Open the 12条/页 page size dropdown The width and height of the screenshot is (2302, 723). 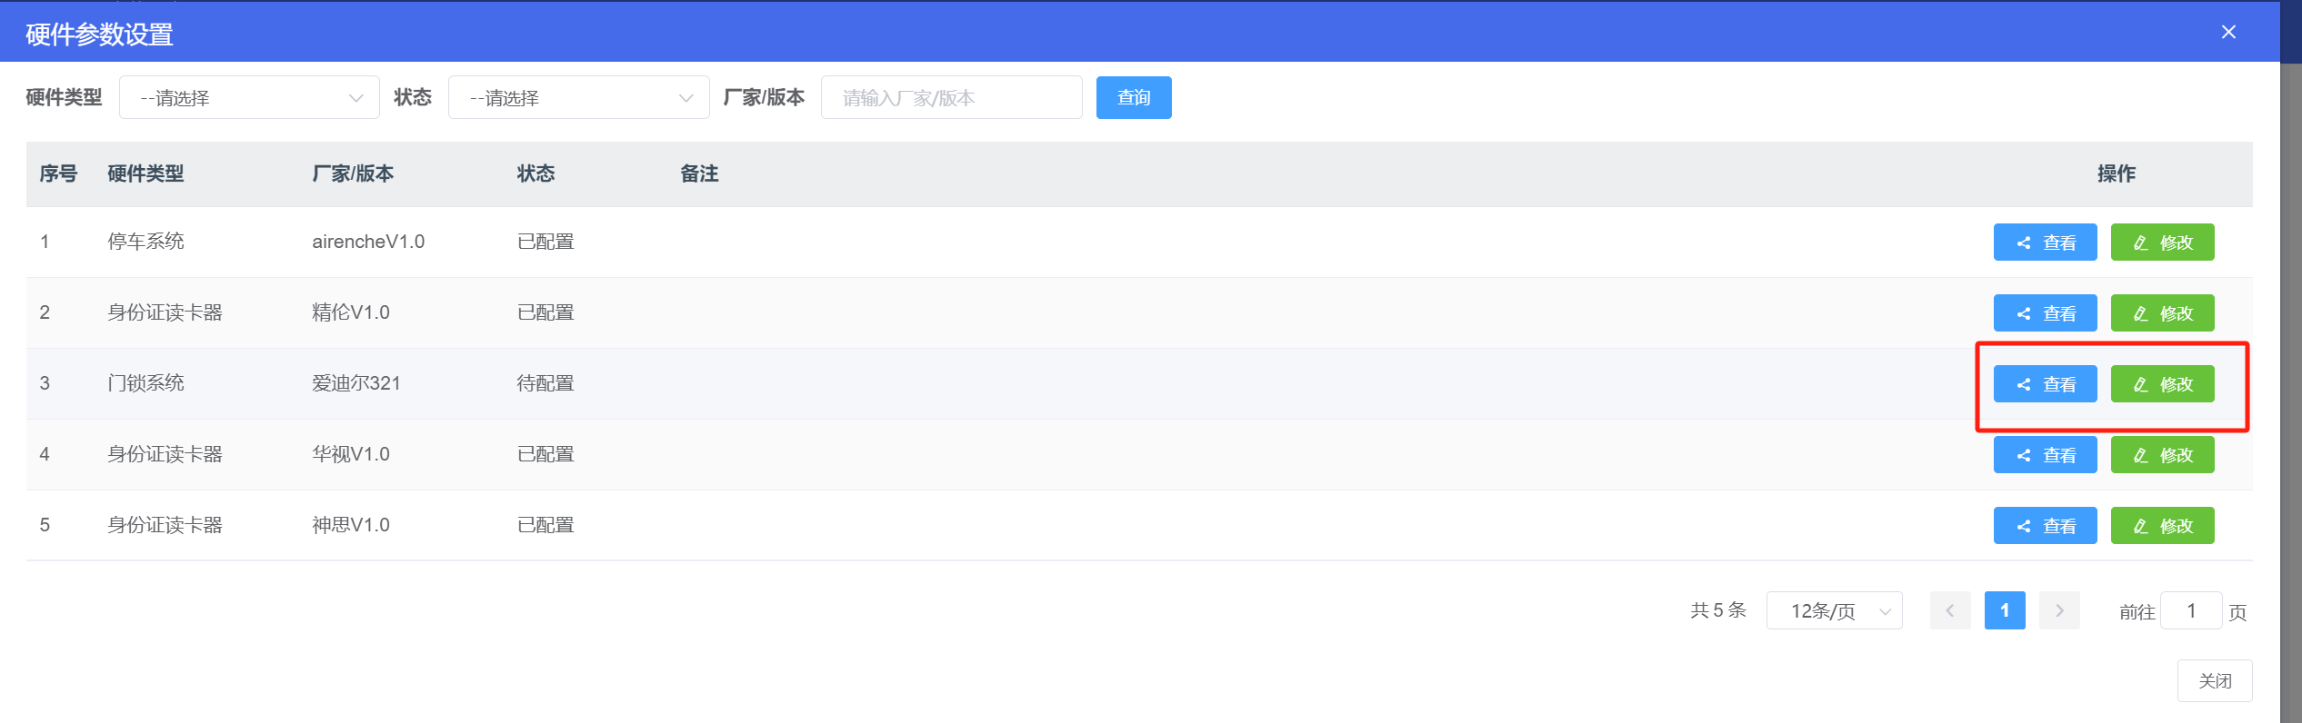tap(1834, 610)
